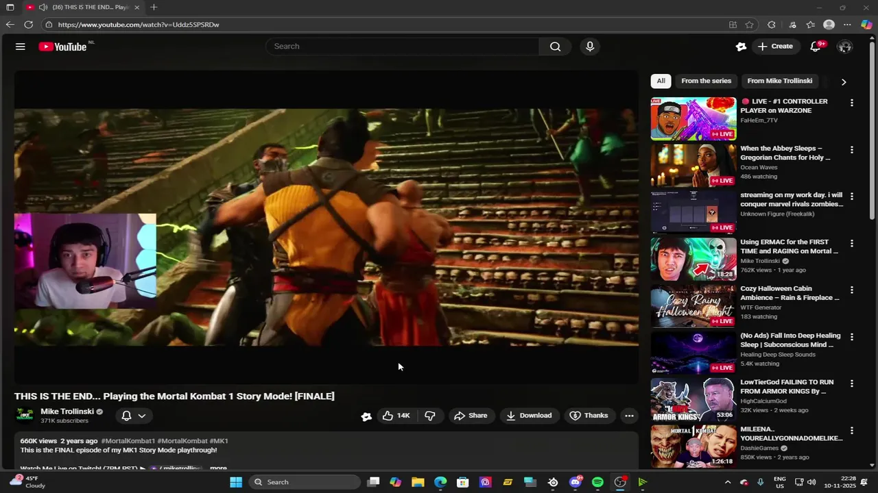Mute the tab via speaker icon
The image size is (878, 493).
[x=43, y=7]
